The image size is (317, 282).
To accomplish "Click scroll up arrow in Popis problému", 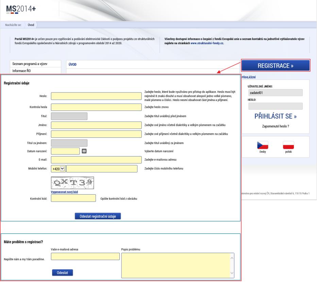I will pos(232,258).
